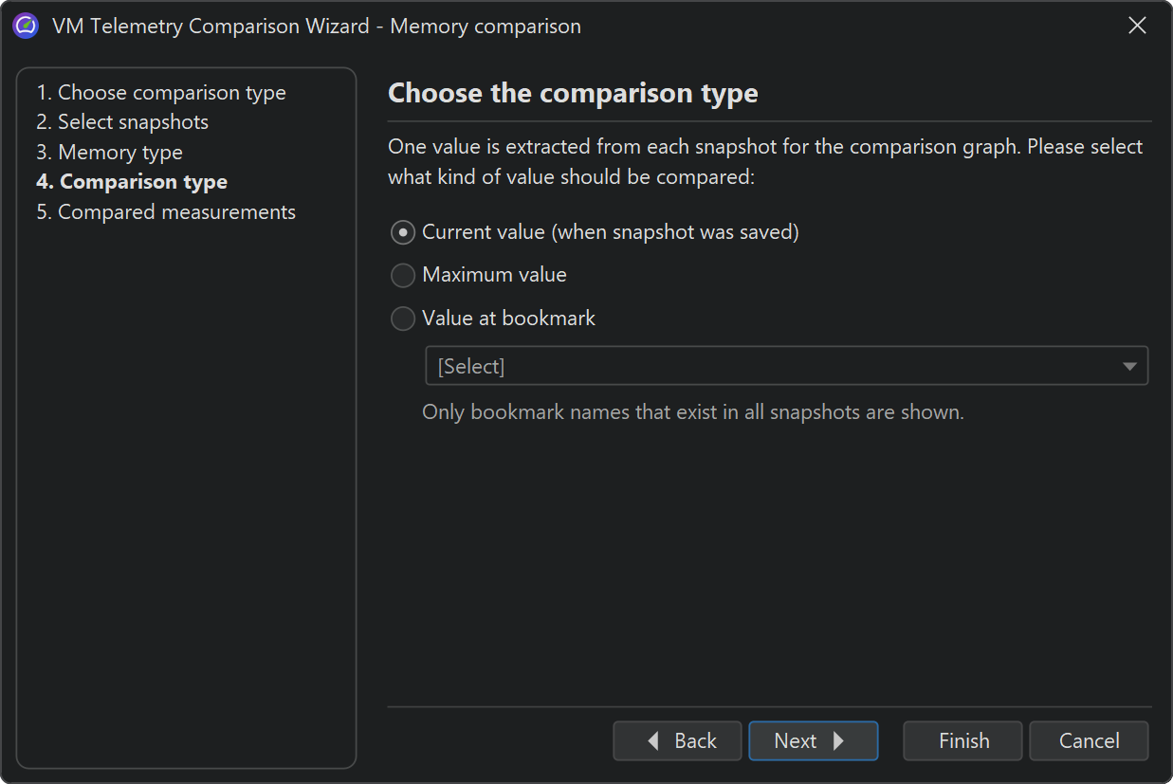This screenshot has height=784, width=1173.
Task: Jump to step 2 'Select snapshots'
Action: click(x=122, y=122)
